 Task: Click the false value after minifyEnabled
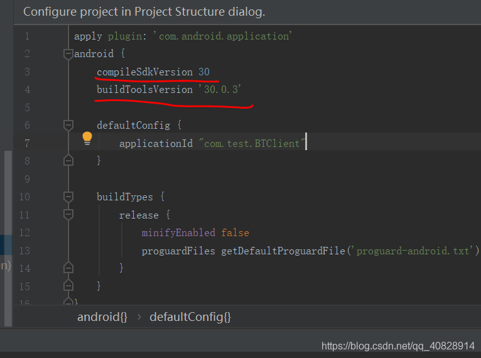tap(235, 233)
